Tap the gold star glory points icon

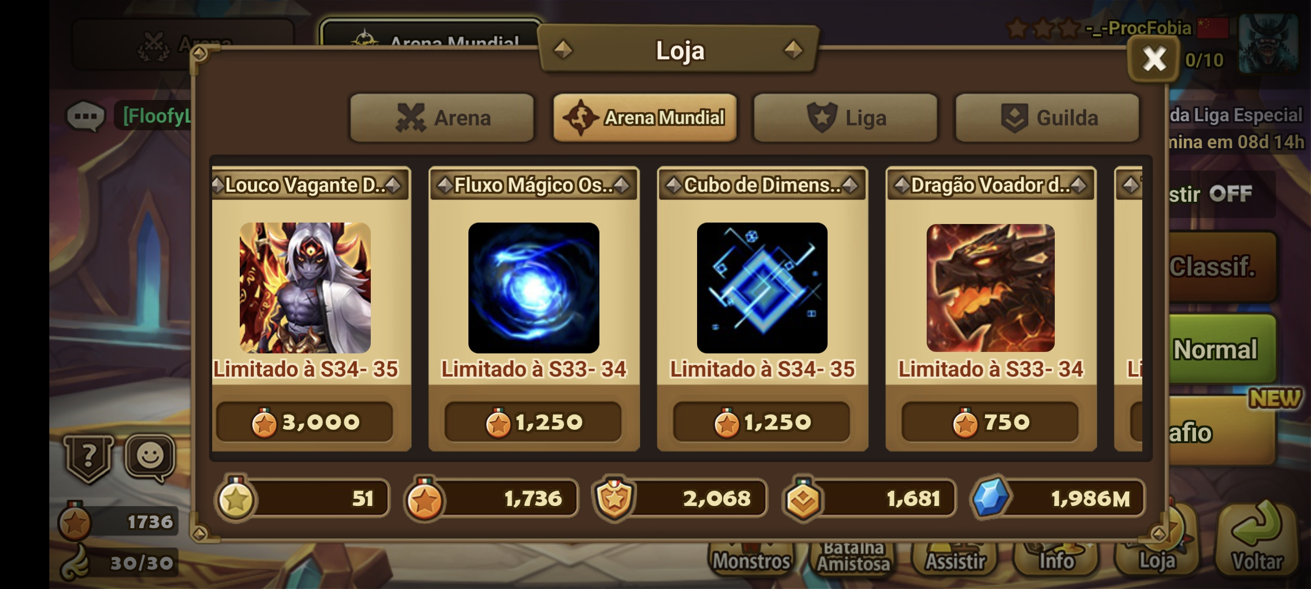click(235, 498)
